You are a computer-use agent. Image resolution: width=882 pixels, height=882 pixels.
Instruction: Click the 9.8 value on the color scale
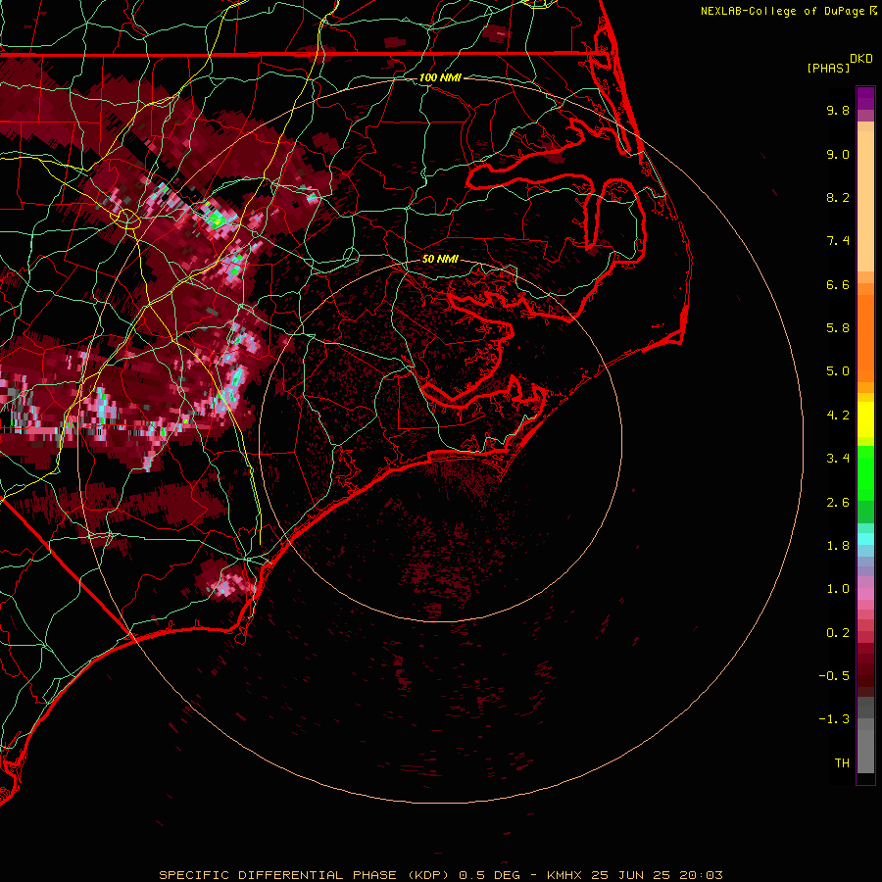click(838, 110)
